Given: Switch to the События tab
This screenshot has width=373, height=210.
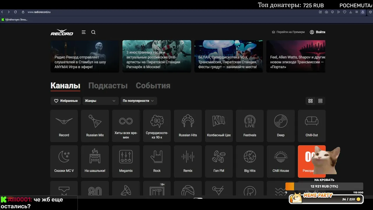Looking at the screenshot, I should coord(153,85).
